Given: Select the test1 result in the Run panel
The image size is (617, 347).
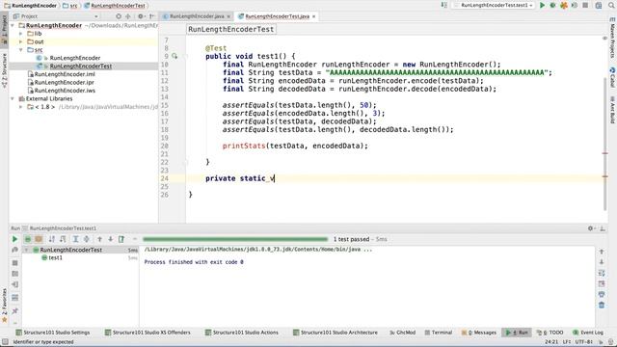Looking at the screenshot, I should click(52, 257).
